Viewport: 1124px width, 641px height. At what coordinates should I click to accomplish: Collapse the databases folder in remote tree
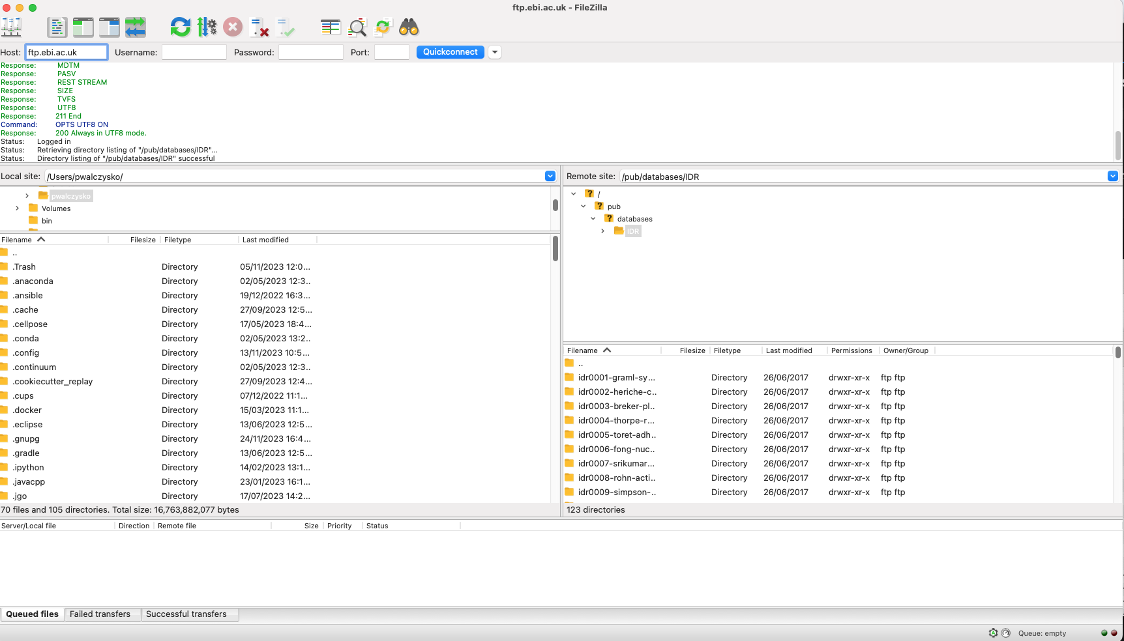[593, 219]
